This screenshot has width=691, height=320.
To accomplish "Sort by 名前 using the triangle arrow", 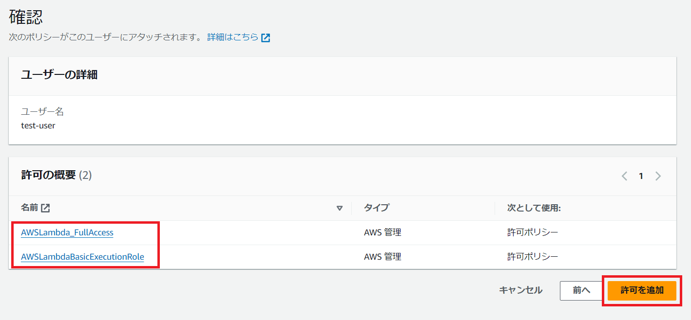I will click(x=340, y=208).
